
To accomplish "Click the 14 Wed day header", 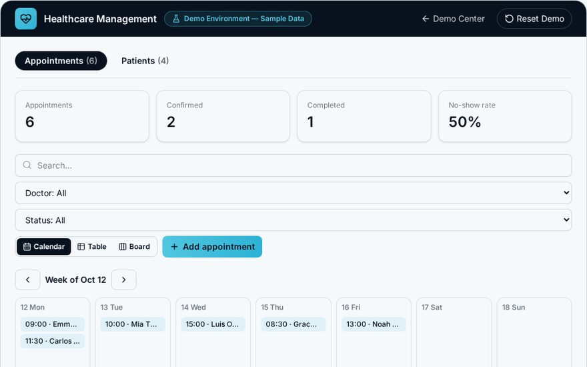I will tap(193, 308).
